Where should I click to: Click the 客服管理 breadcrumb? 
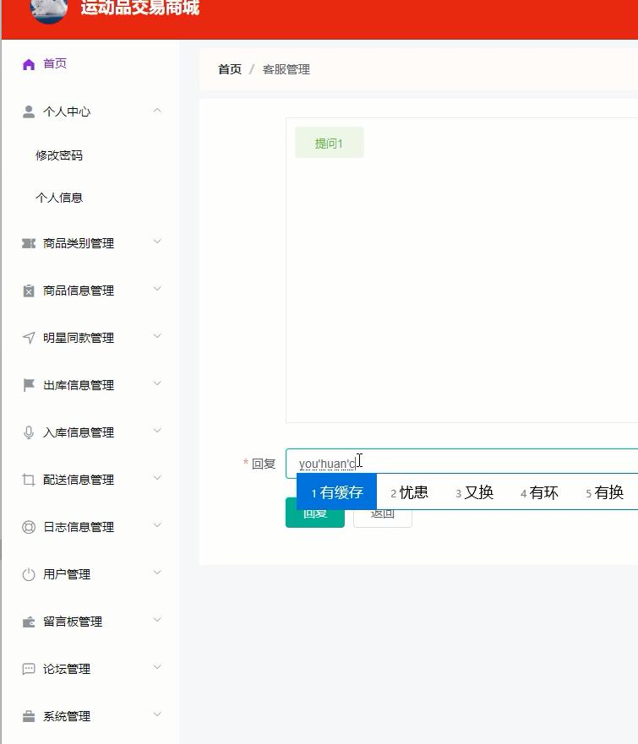[x=286, y=69]
